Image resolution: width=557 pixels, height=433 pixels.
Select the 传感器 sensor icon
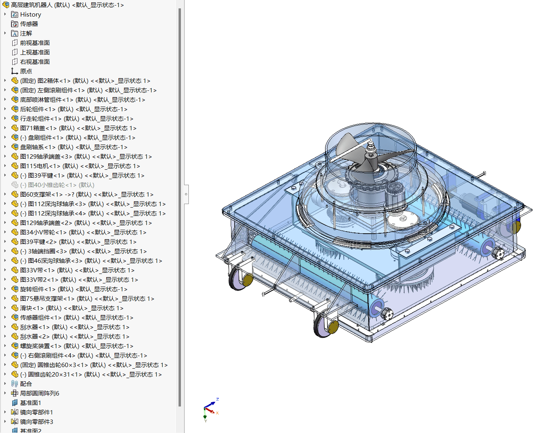(x=15, y=24)
